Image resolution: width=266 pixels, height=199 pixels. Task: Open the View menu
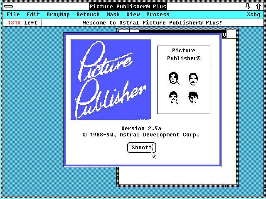[x=133, y=15]
